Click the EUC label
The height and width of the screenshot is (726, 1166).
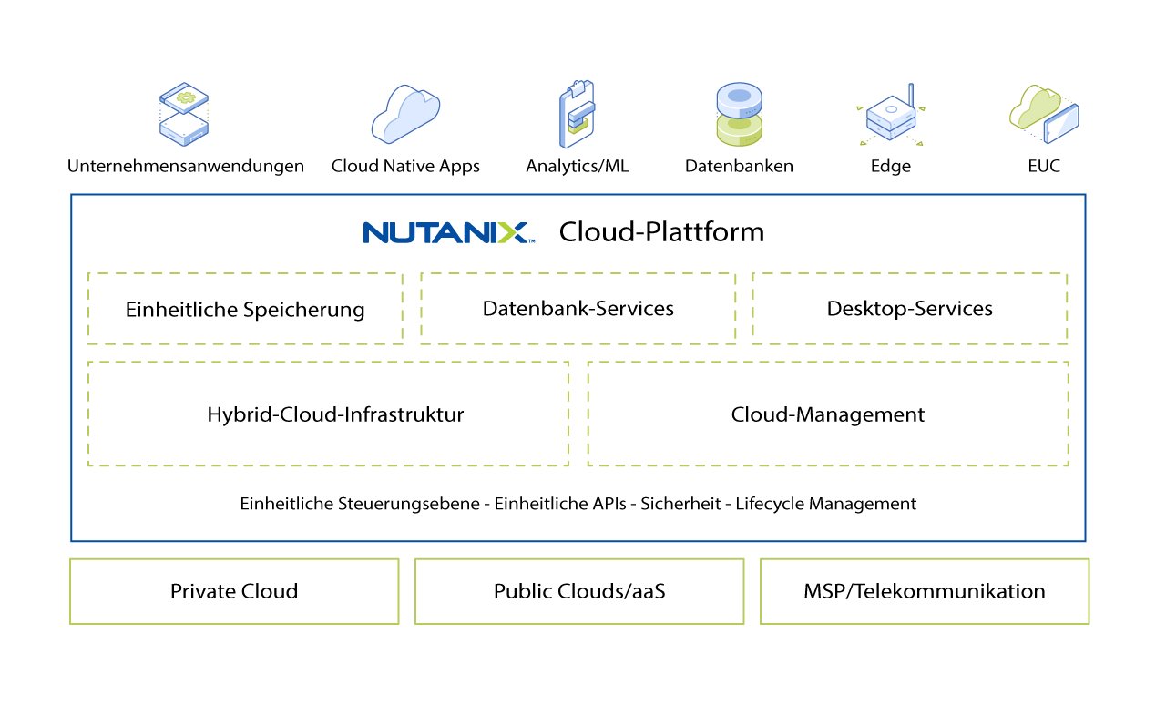click(x=1044, y=166)
